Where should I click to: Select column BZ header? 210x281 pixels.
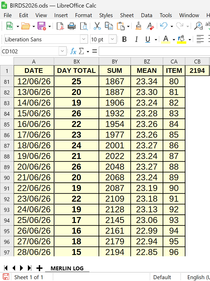click(147, 61)
